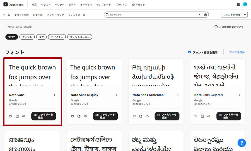Add Noto Sans Armenian to library icon

[141, 116]
